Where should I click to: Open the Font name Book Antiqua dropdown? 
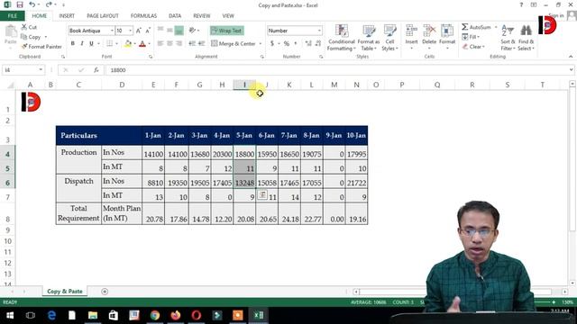coord(112,31)
